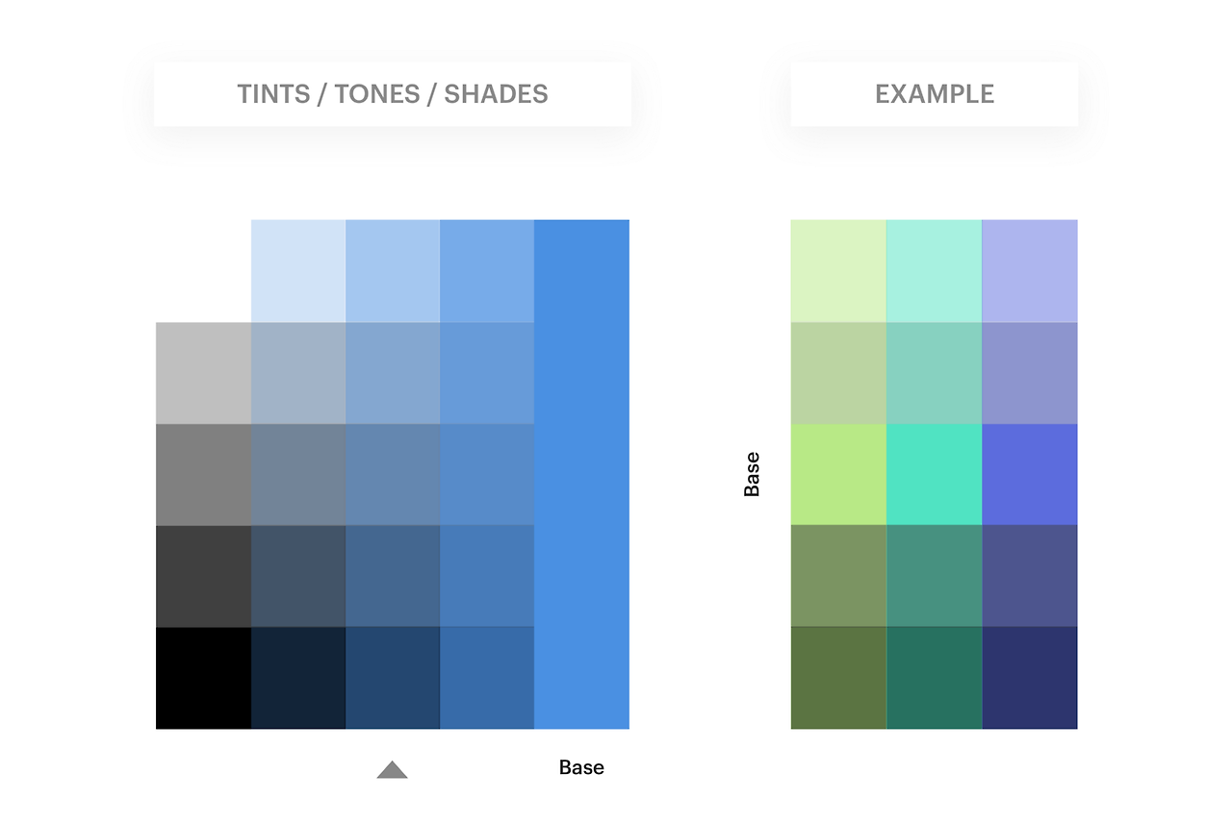Viewport: 1232px width, 824px height.
Task: Click the vivid indigo base swatch
Action: click(1030, 474)
